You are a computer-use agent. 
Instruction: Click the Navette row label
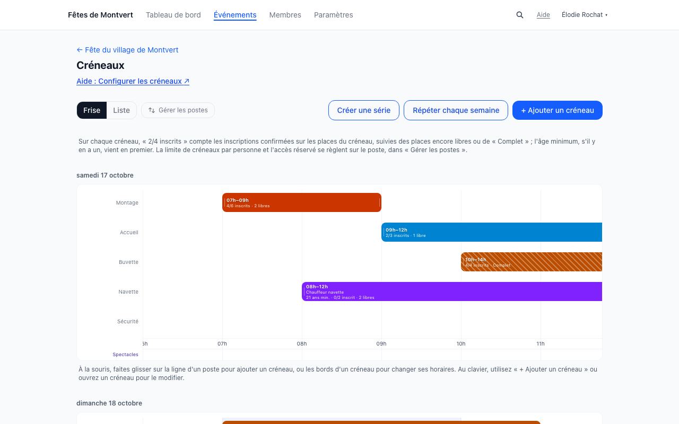(128, 291)
